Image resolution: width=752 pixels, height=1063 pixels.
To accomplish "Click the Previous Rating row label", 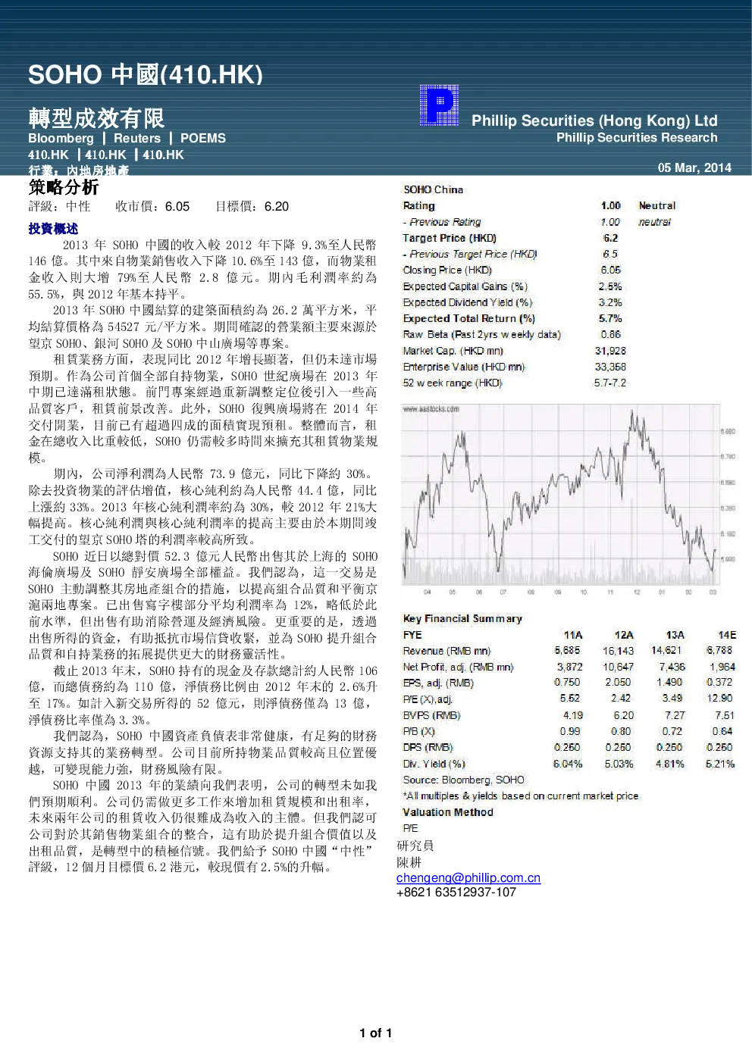I will (x=442, y=222).
